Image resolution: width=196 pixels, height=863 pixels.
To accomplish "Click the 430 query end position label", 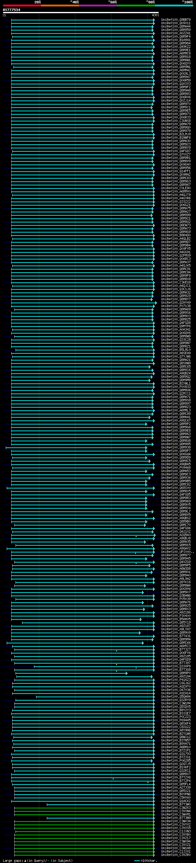I will coord(154,15).
